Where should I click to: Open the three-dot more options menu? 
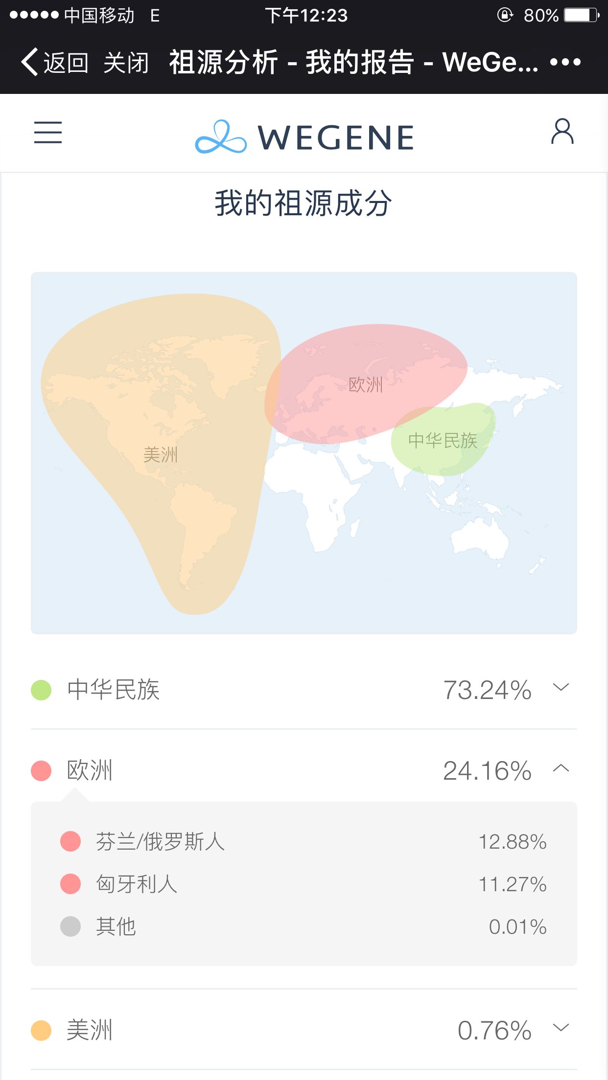(565, 63)
